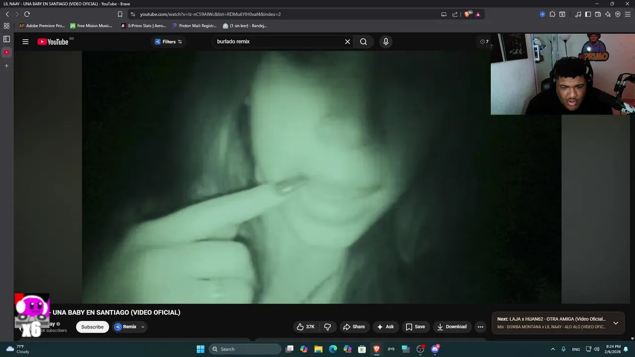Open the YouTube guide hamburger menu

25,42
